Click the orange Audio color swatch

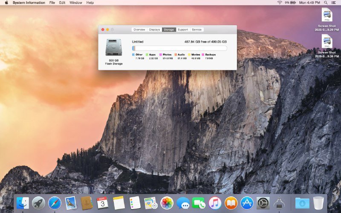(176, 55)
